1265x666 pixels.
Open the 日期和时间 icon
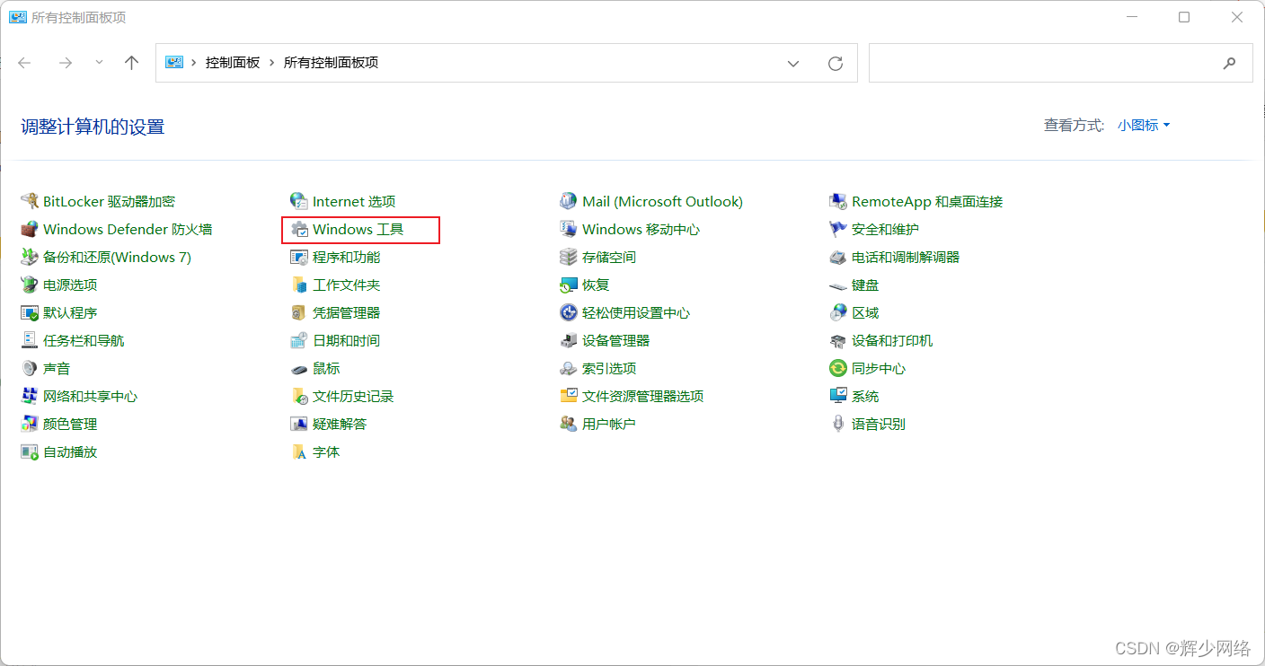pos(299,340)
